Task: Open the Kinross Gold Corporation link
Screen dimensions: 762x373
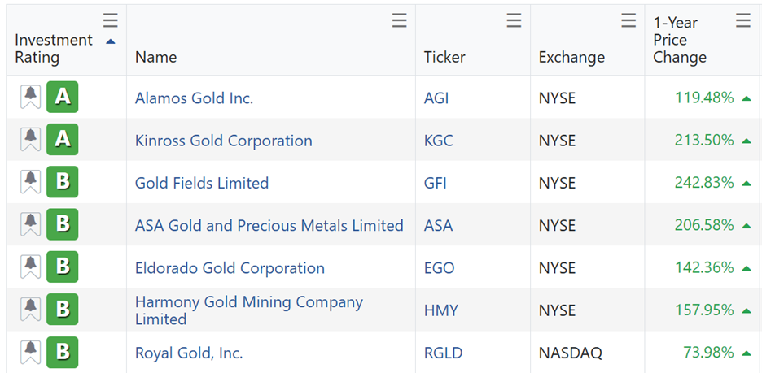Action: 223,141
